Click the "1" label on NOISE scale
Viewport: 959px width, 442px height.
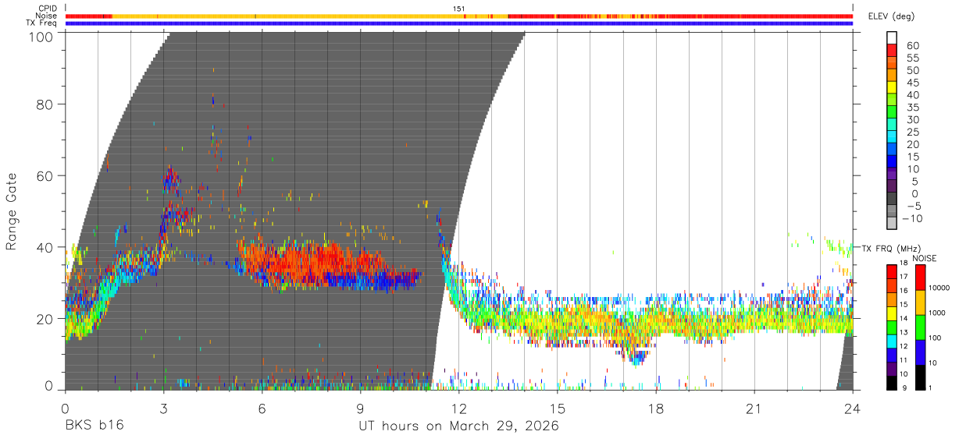932,388
